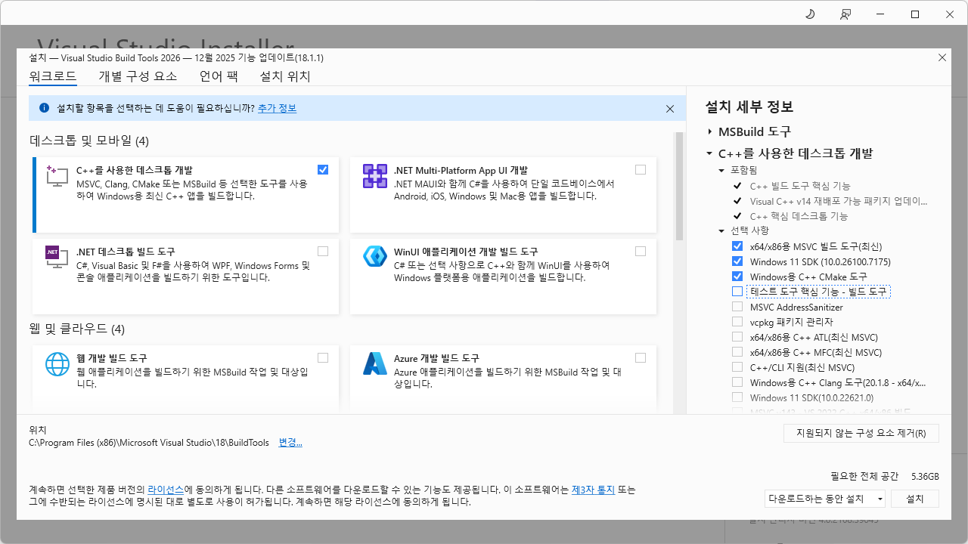Viewport: 968px width, 544px height.
Task: Switch to the 워크로드 tab
Action: point(53,76)
